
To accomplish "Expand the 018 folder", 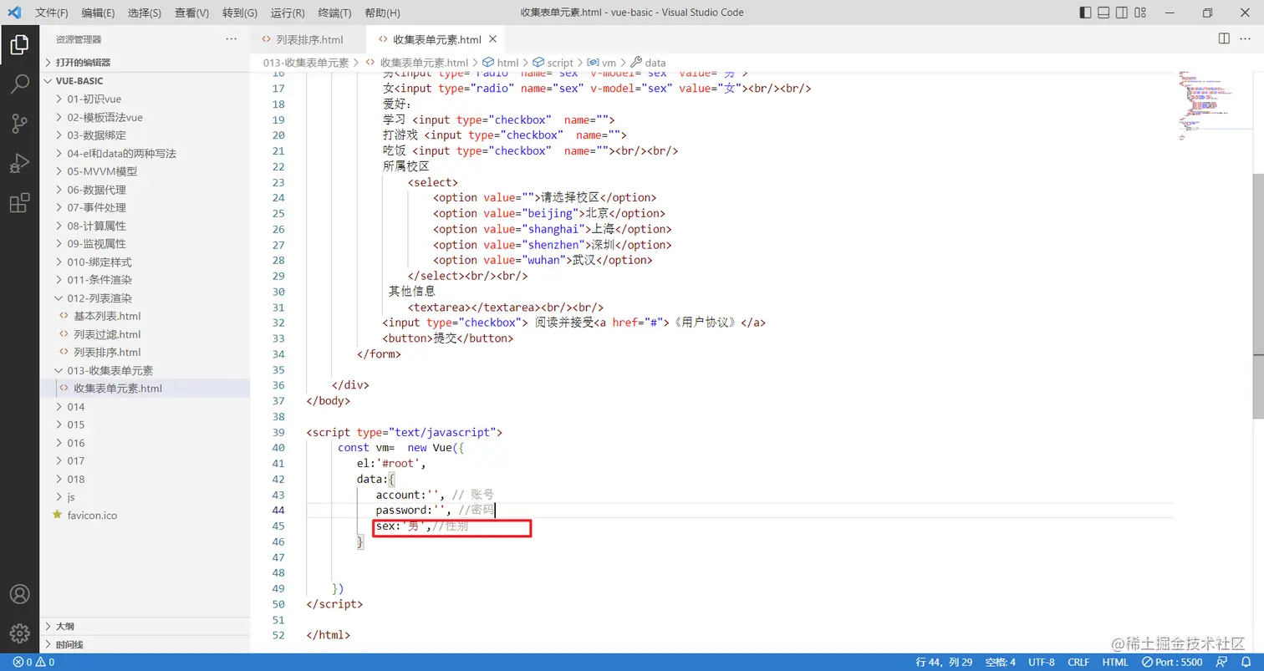I will (x=145, y=479).
